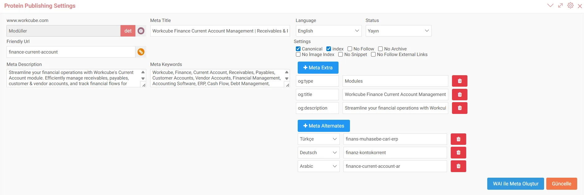
Task: Enable the No Follow checkbox
Action: click(350, 49)
